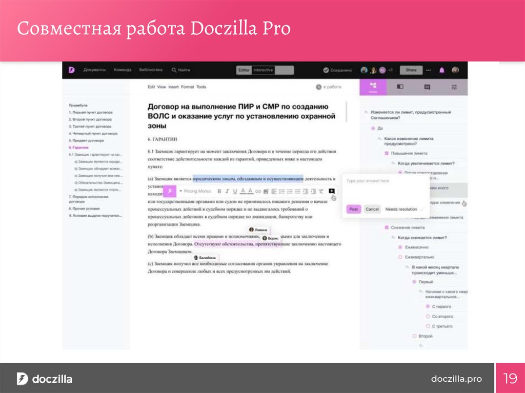Open the highlight color A button

pyautogui.click(x=250, y=191)
